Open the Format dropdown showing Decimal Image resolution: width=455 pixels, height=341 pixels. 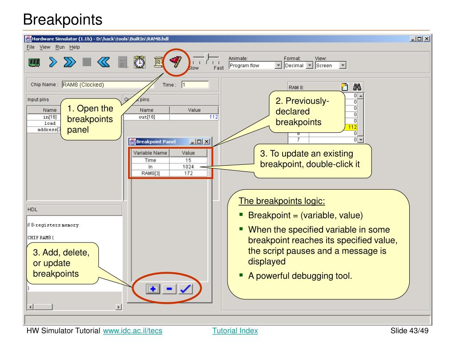click(298, 66)
